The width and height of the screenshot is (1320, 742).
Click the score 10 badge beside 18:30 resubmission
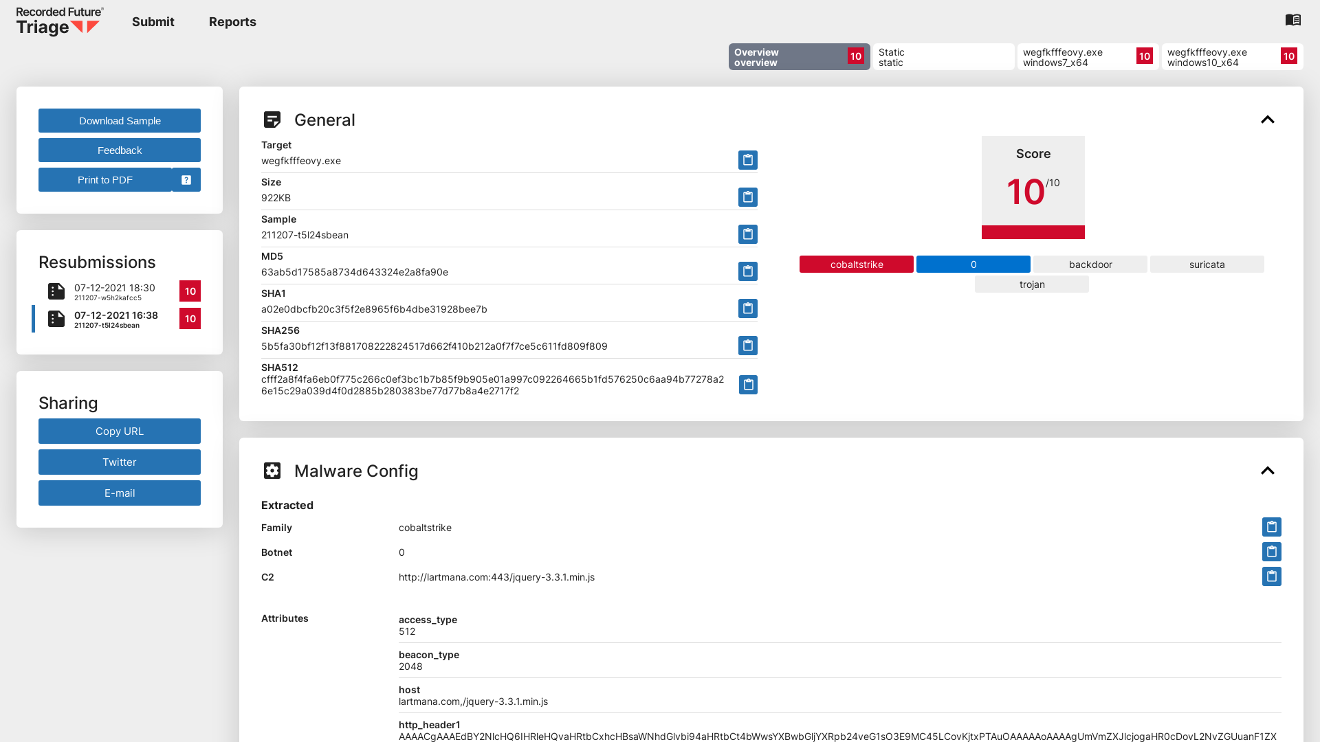click(190, 291)
